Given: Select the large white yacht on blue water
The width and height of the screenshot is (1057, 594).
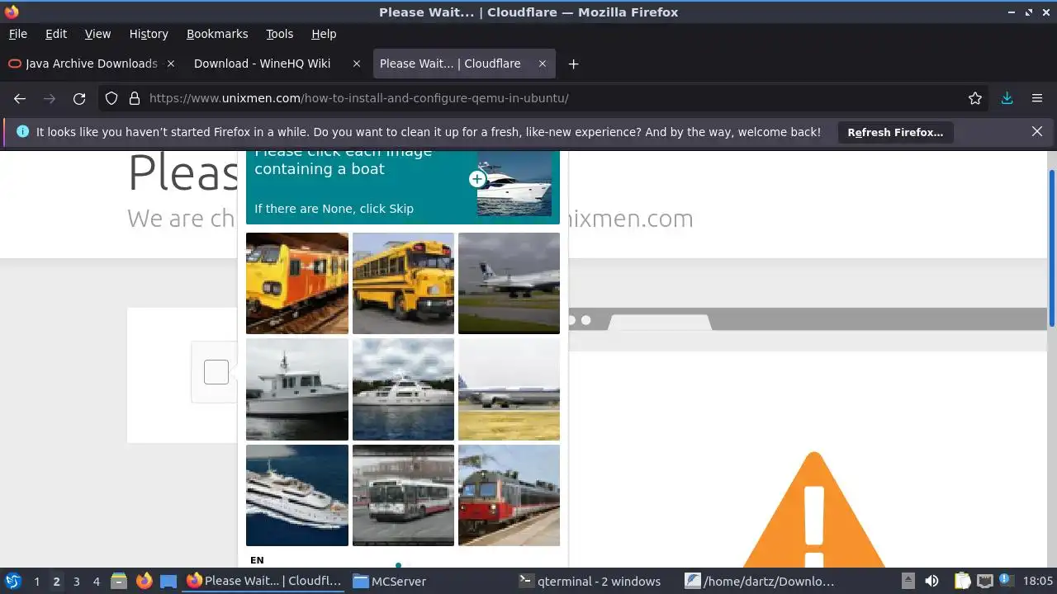Looking at the screenshot, I should [297, 495].
